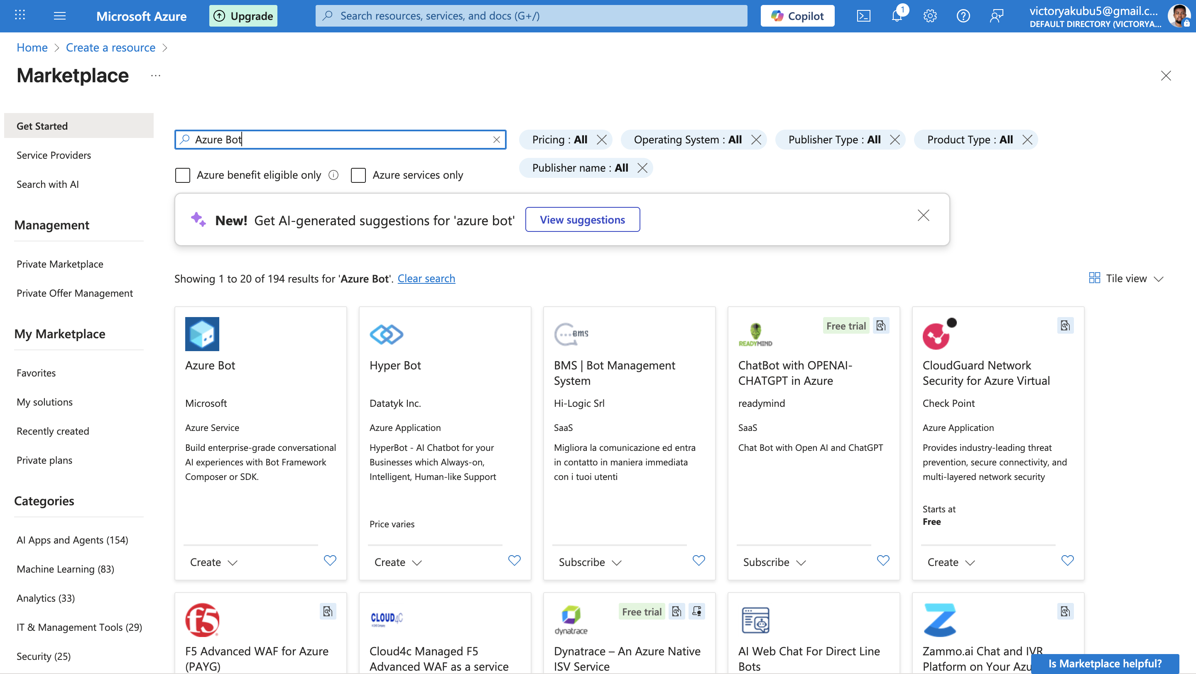Remove the Pricing : All filter
The image size is (1196, 674).
tap(602, 140)
